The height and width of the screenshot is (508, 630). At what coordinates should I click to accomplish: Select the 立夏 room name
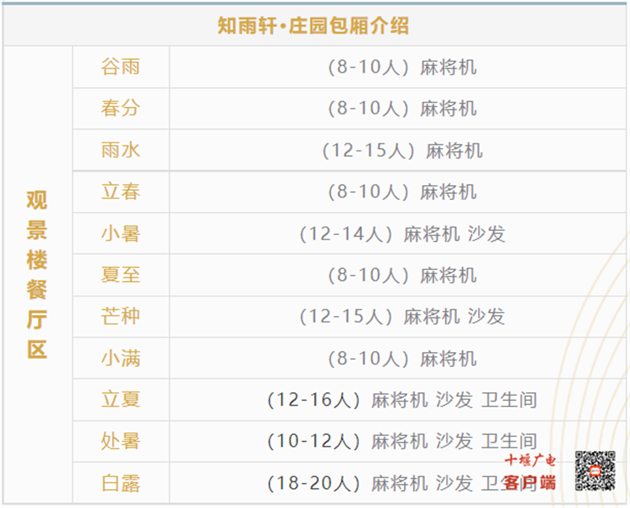pyautogui.click(x=120, y=399)
